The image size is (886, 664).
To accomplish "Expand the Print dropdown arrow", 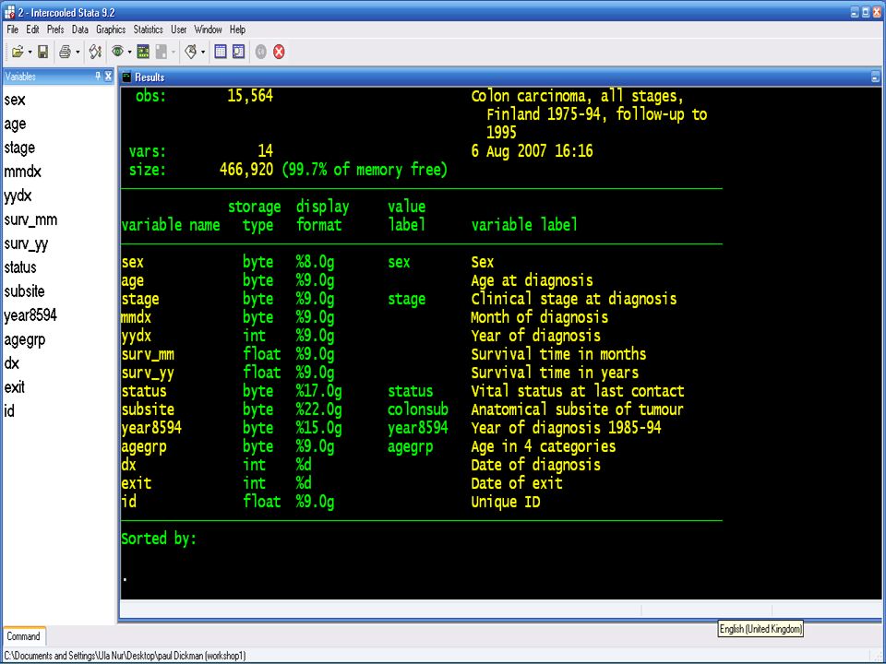I will tap(78, 52).
